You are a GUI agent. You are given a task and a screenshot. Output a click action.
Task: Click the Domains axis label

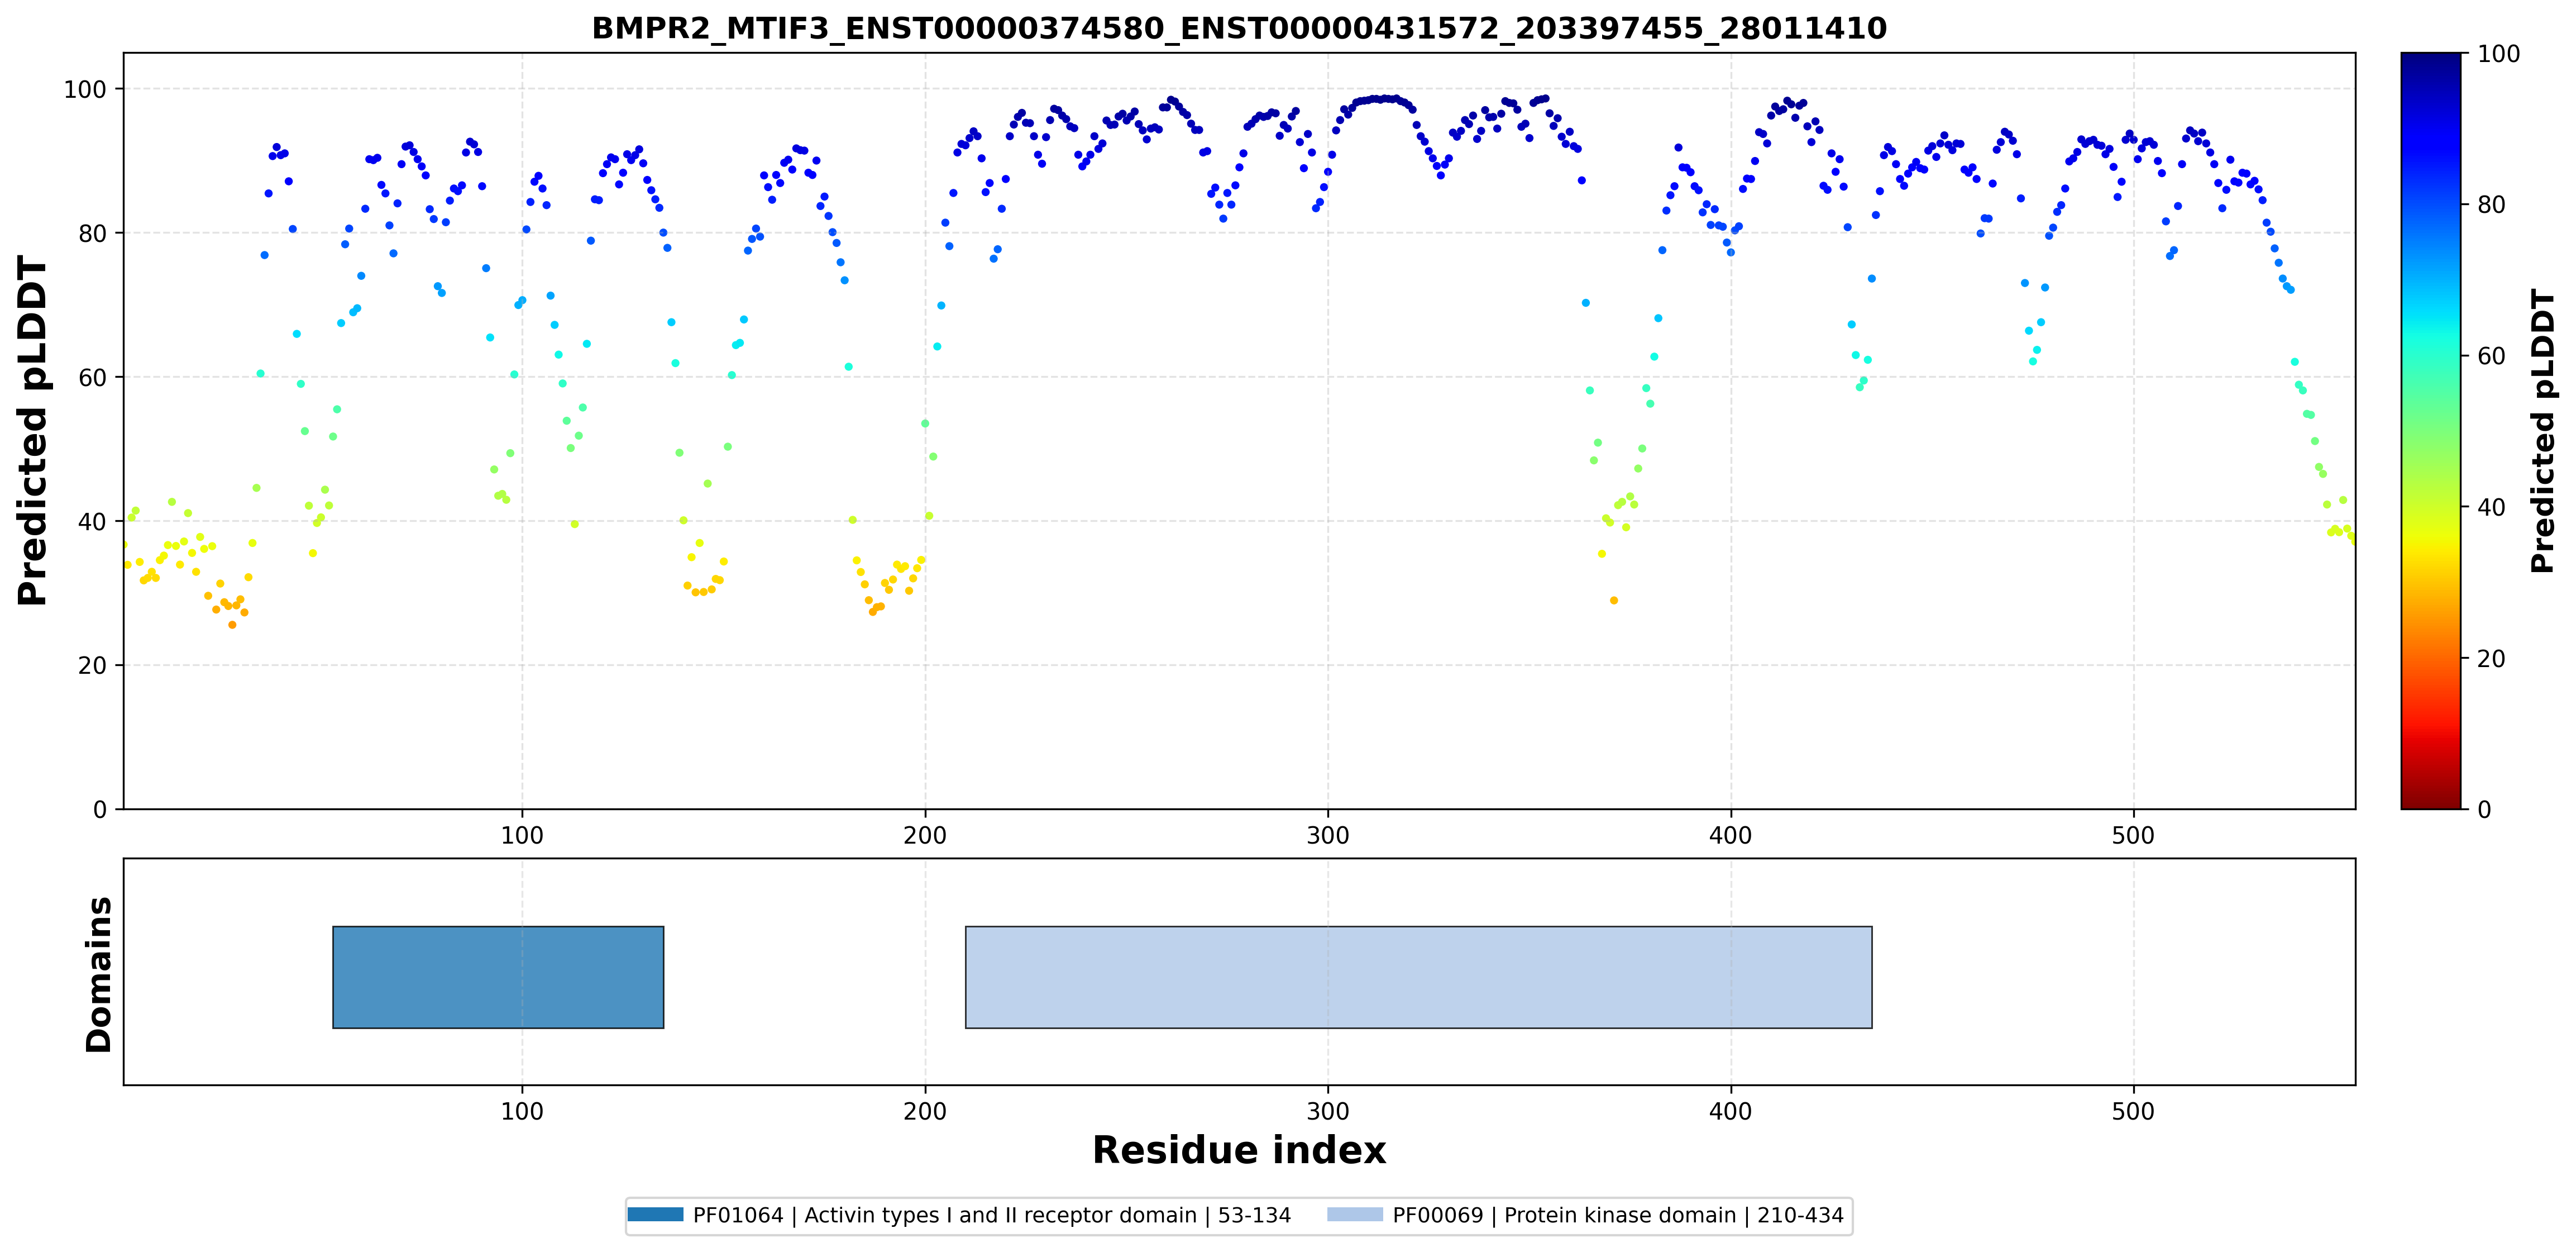[x=99, y=974]
